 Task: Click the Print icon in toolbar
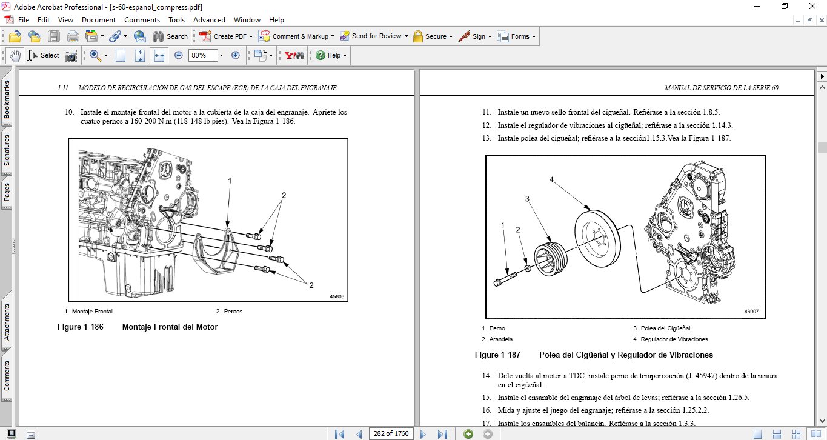tap(73, 36)
